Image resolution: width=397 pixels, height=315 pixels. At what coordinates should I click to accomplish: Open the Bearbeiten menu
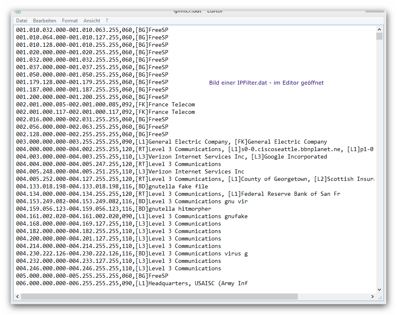point(44,20)
